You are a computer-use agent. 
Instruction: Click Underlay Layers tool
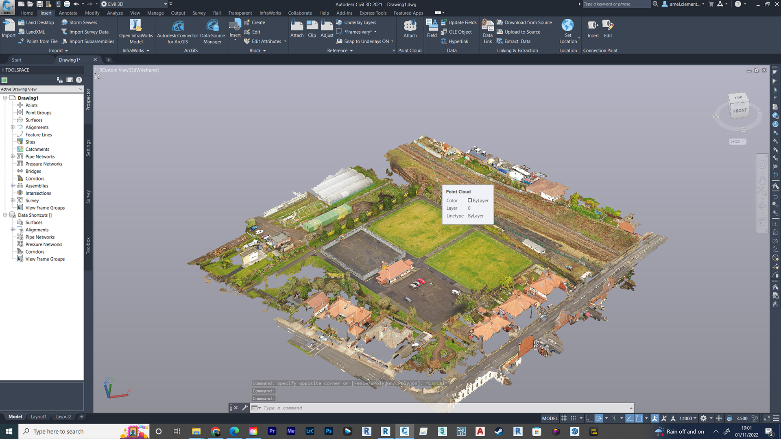point(356,22)
